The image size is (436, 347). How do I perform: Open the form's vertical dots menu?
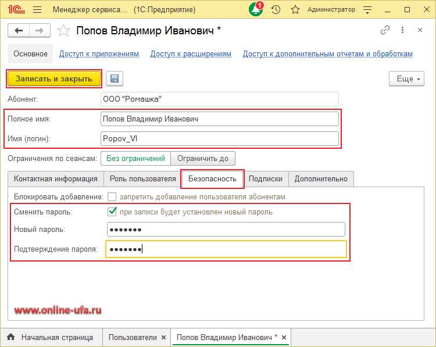[403, 30]
